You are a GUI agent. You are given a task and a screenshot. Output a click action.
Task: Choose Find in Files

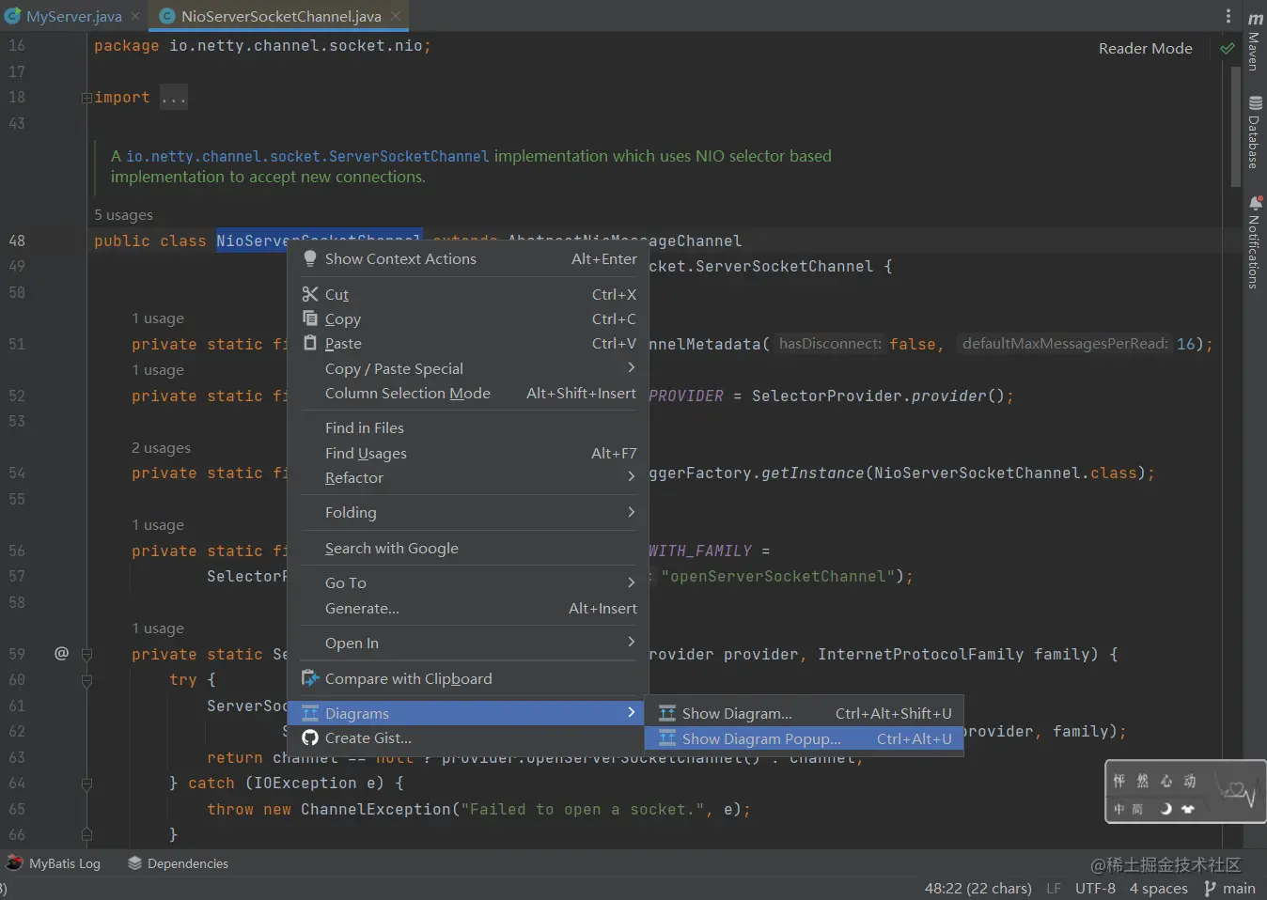468,427
